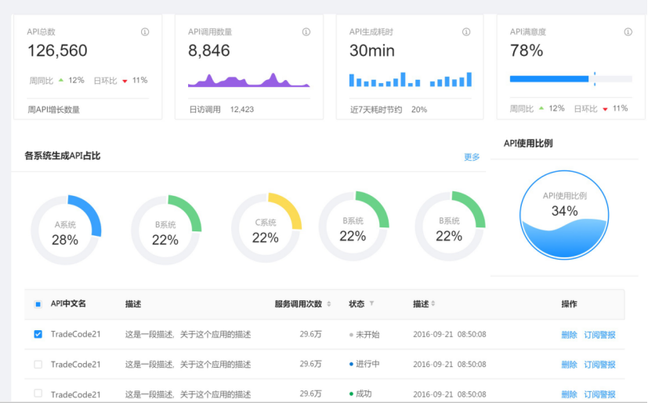Image resolution: width=648 pixels, height=403 pixels.
Task: Toggle the select-all checkbox in table header
Action: point(38,304)
